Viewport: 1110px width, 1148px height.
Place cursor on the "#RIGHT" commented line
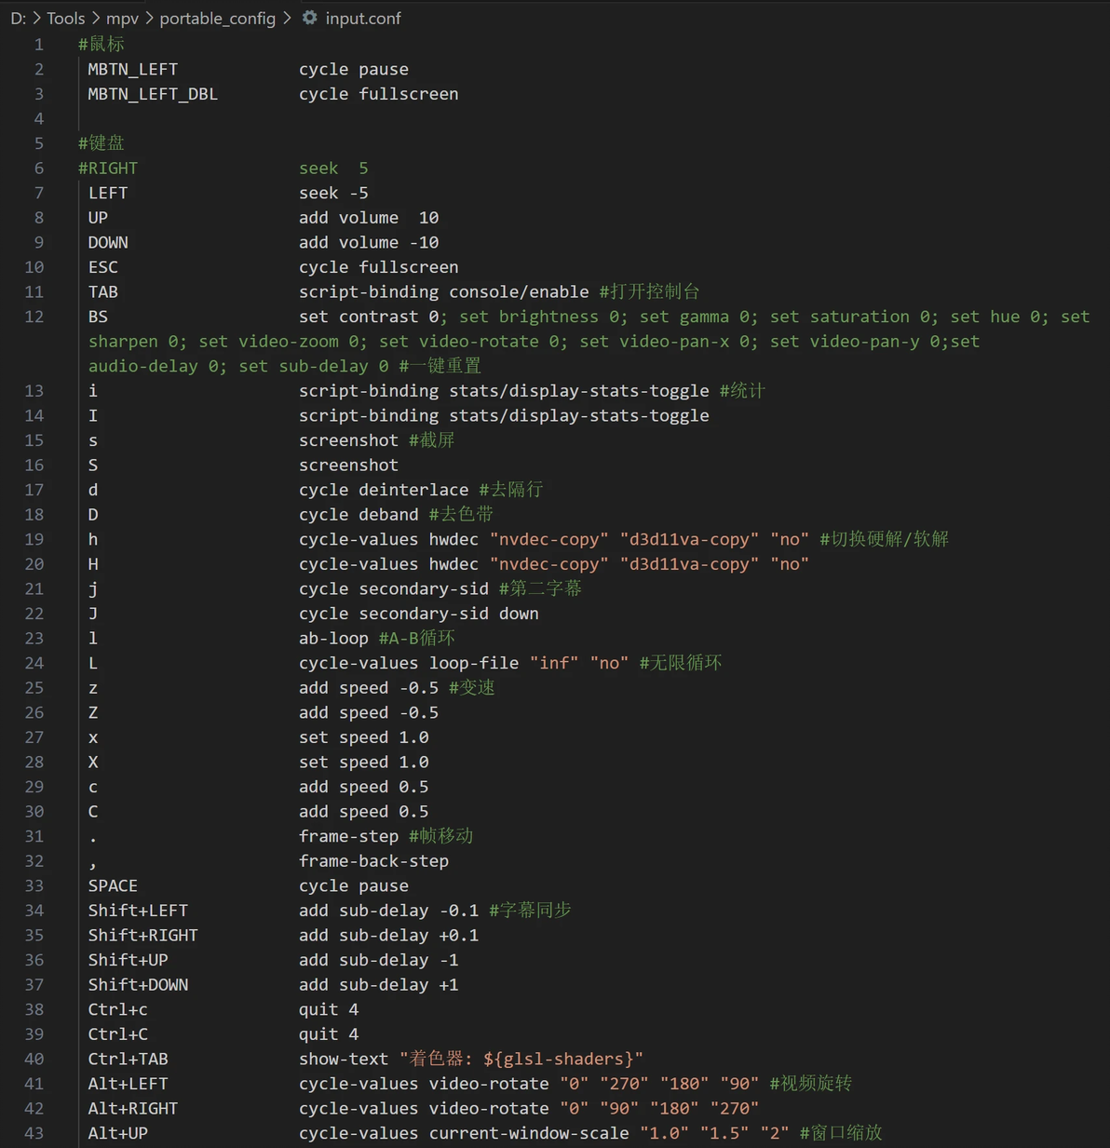tap(108, 169)
